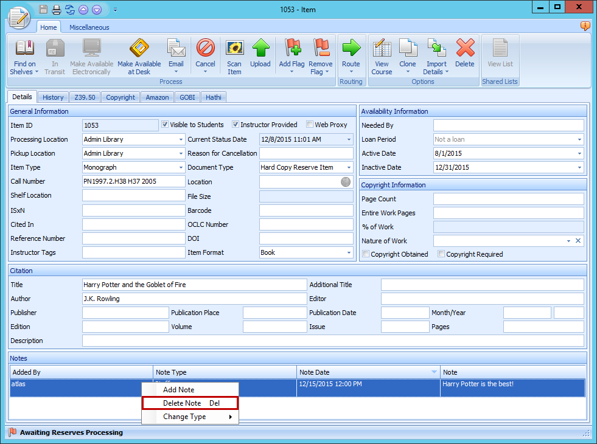Select the View Course icon
The height and width of the screenshot is (444, 597).
382,55
